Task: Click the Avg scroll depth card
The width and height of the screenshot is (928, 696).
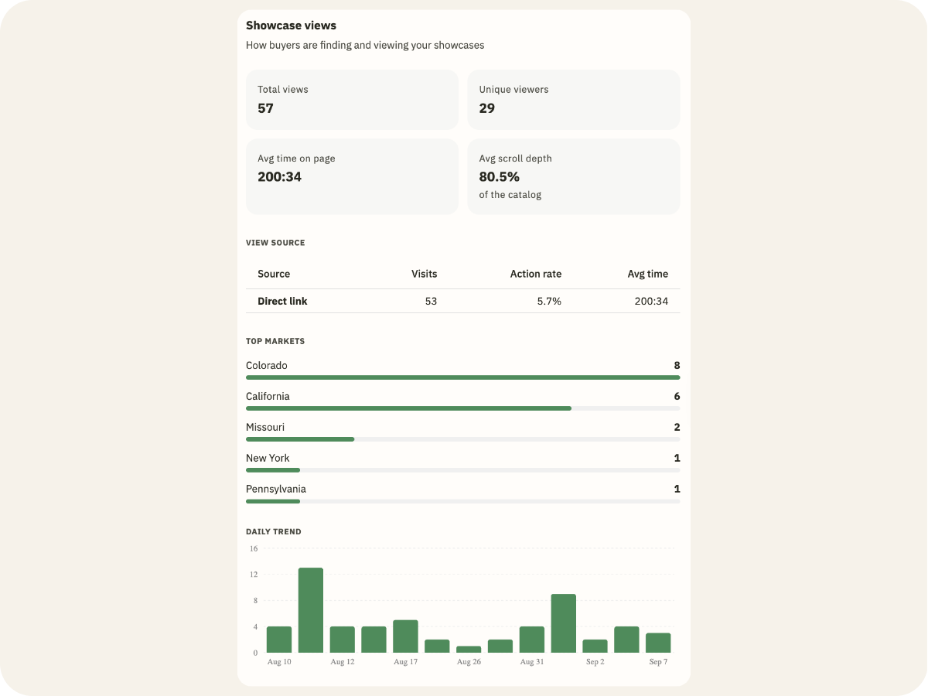Action: [x=574, y=176]
